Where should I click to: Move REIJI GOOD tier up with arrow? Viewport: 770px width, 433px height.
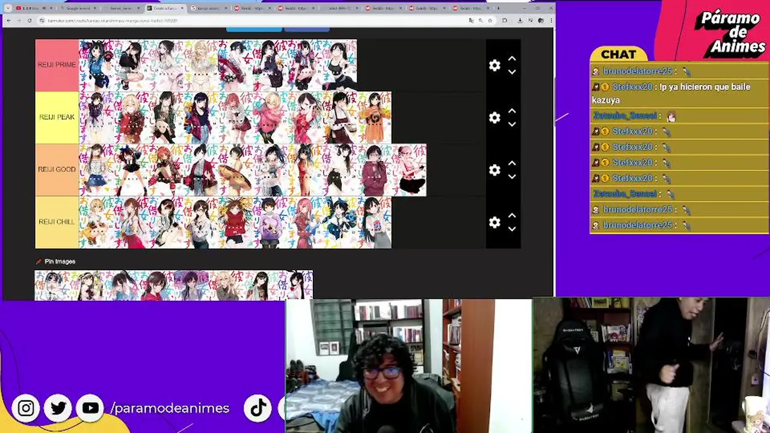point(512,164)
